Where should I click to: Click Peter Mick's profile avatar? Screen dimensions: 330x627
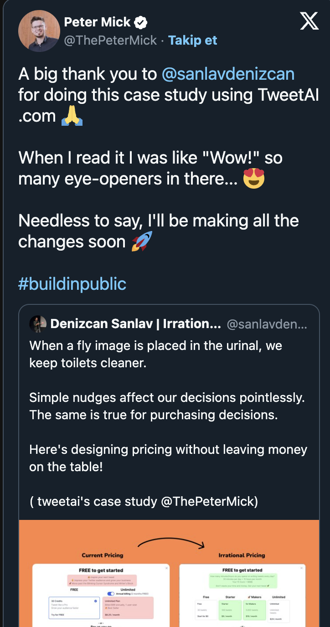pyautogui.click(x=39, y=31)
